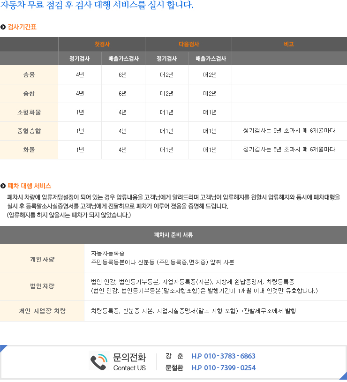Screen dimensions: 347x382
Task: Click 강훈's phone number 010-3783-6863
Action: 223,356
